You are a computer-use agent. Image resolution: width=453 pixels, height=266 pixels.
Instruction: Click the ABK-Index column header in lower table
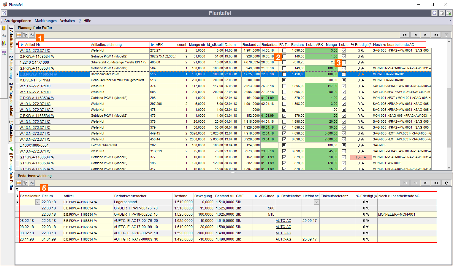(264, 196)
